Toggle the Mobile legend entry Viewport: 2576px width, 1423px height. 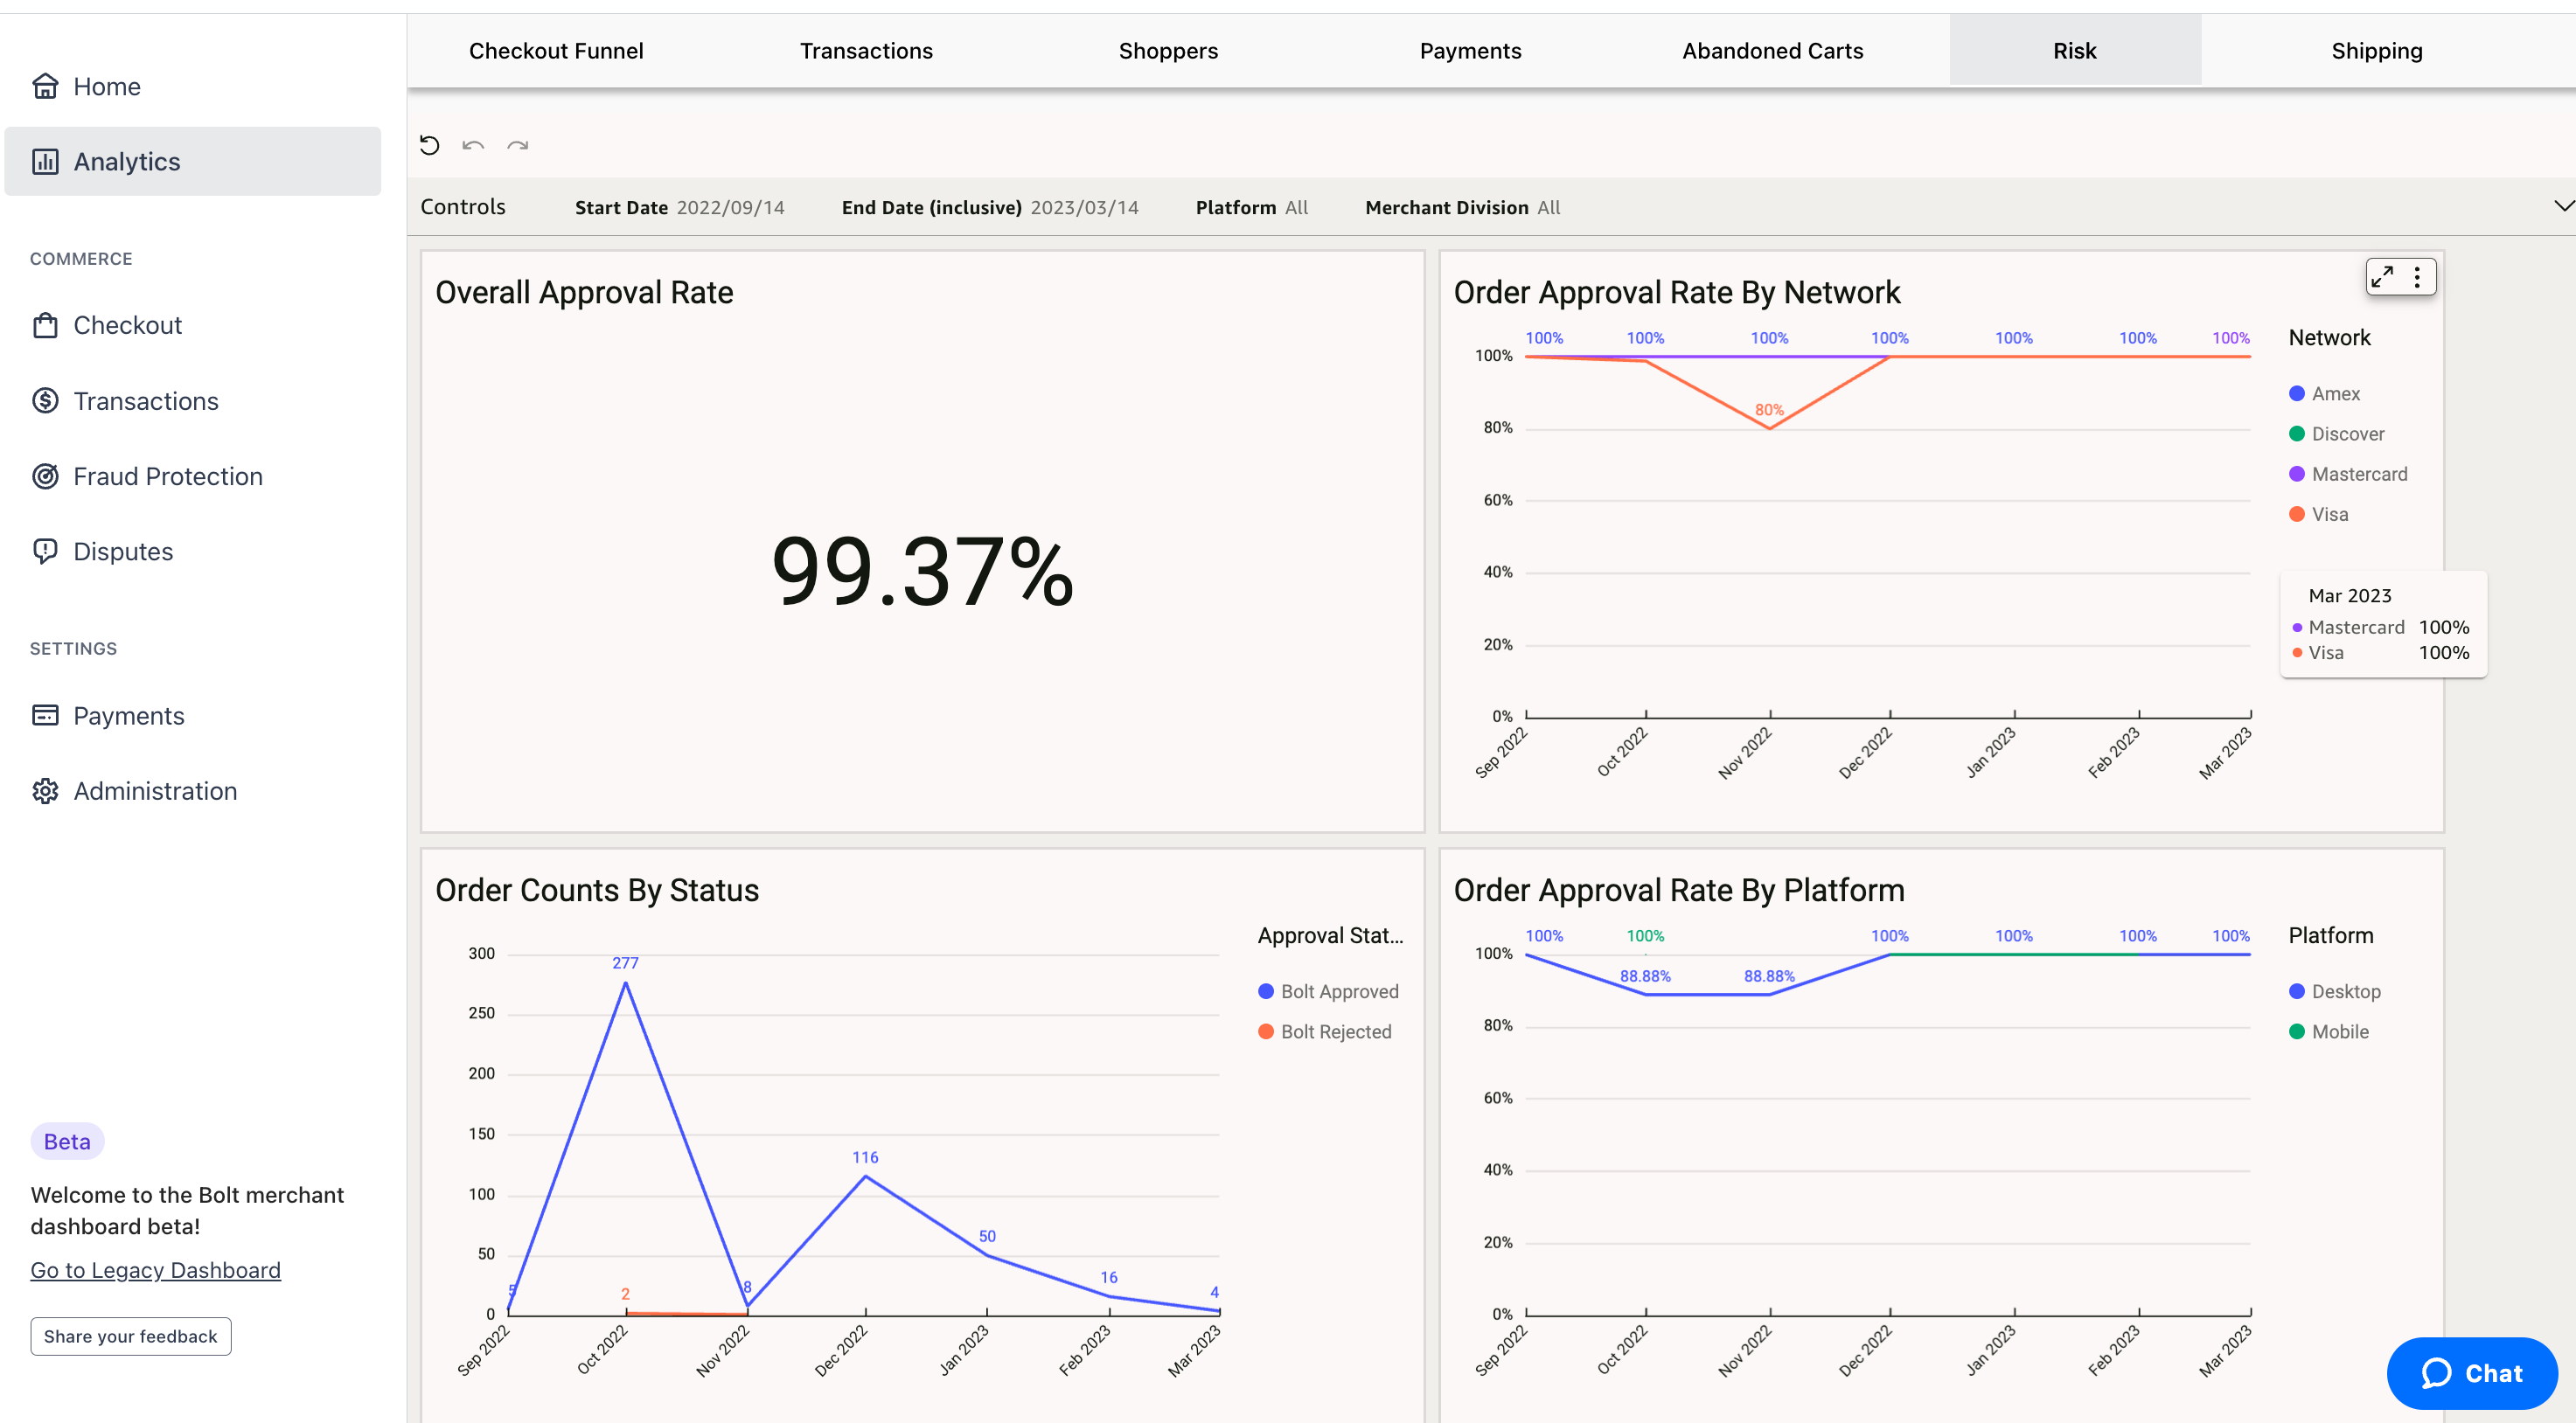click(x=2328, y=1031)
